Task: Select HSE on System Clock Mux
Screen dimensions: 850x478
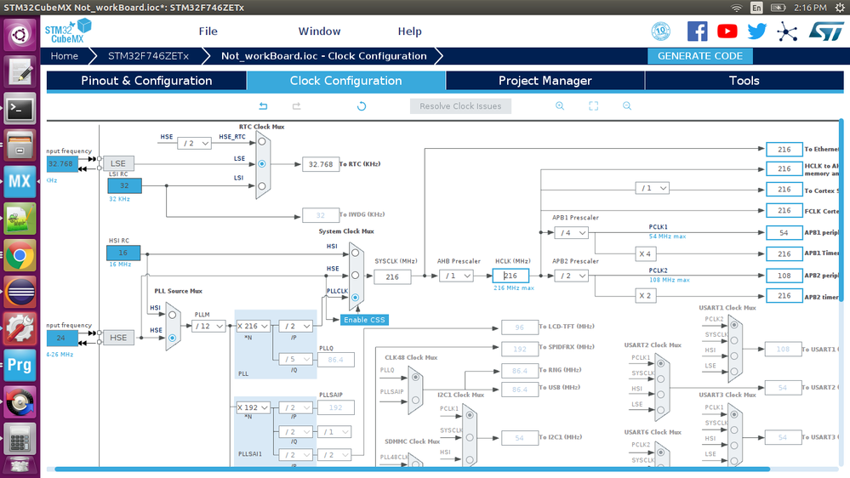Action: tap(355, 276)
